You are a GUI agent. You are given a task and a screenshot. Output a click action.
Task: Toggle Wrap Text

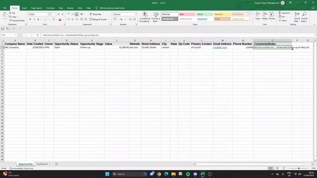[96, 14]
